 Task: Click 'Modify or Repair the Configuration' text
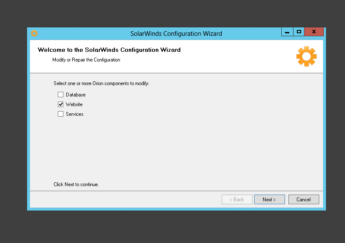(x=86, y=60)
